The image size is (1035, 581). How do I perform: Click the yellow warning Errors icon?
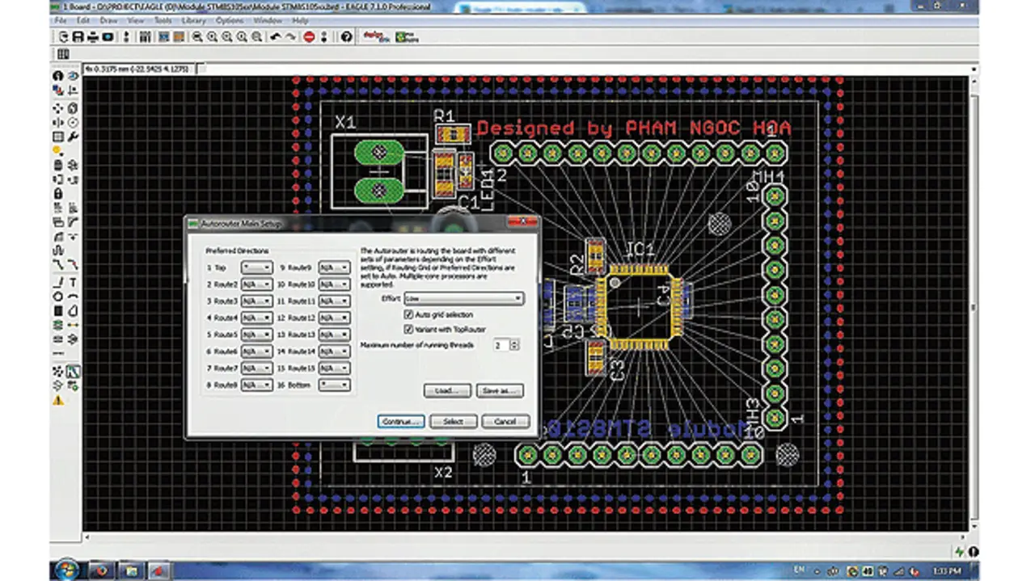pos(58,400)
